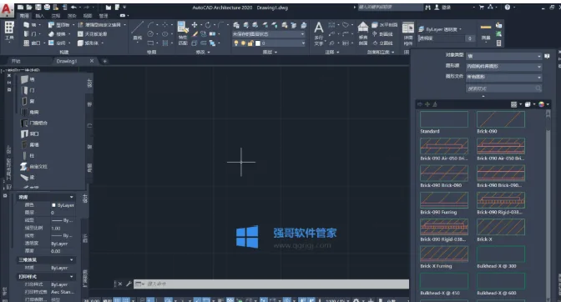Click the style browser vertical scrollbar
Image resolution: width=561 pixels, height=302 pixels.
tap(548, 205)
